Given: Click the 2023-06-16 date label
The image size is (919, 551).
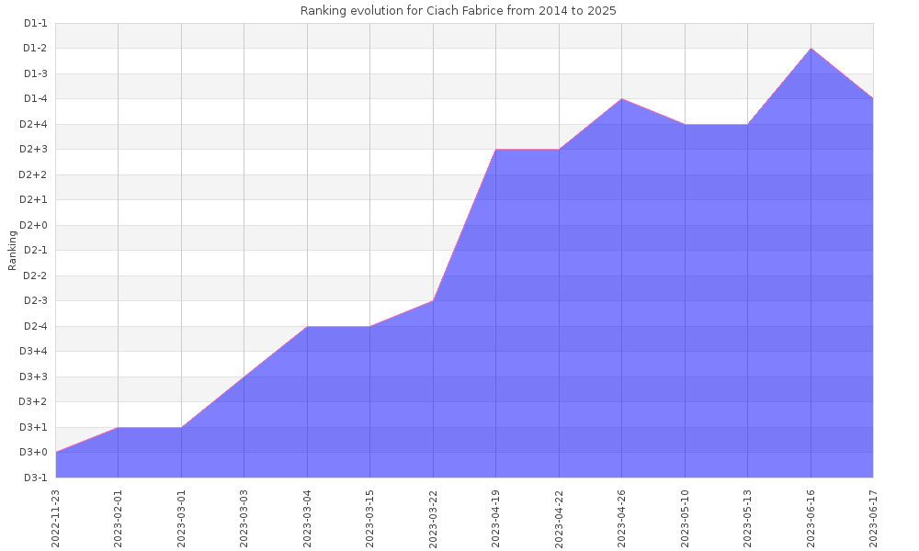Looking at the screenshot, I should (811, 517).
